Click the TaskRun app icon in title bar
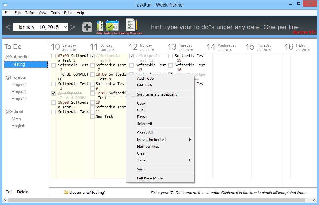319x205 pixels. coord(6,4)
